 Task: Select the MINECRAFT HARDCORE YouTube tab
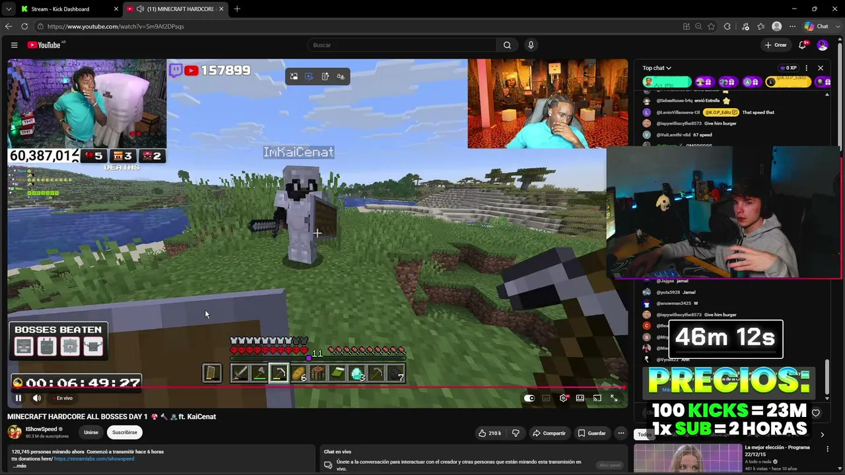pos(175,9)
